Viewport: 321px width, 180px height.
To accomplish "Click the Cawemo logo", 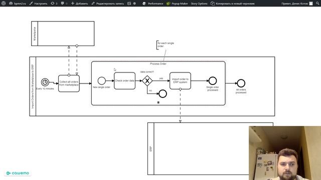I will [x=18, y=173].
